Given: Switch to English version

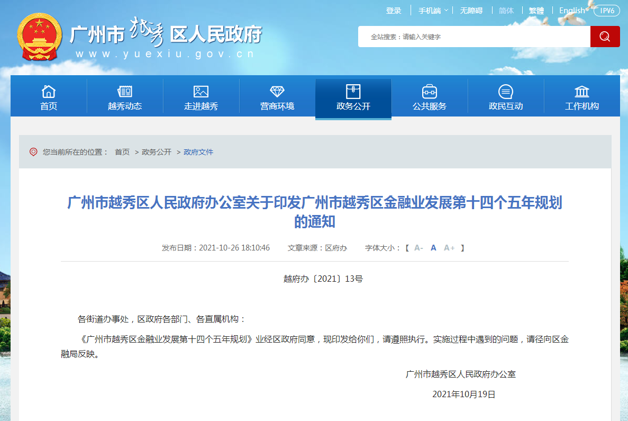Looking at the screenshot, I should [571, 11].
